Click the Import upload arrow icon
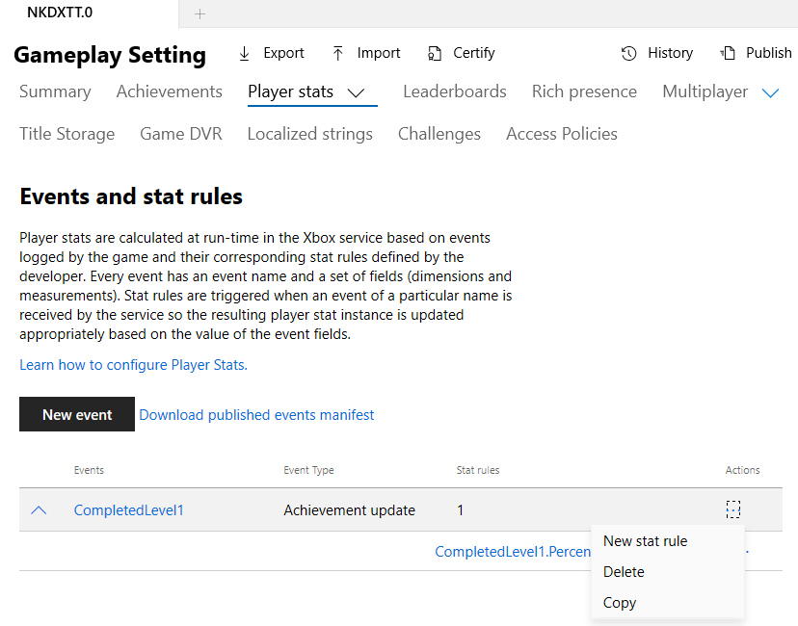Screen dimensions: 798x626 pos(338,53)
